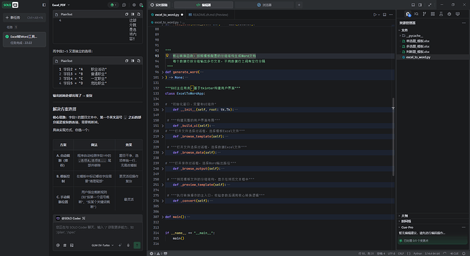
Task: Expand the generate_word function fold
Action: click(163, 72)
